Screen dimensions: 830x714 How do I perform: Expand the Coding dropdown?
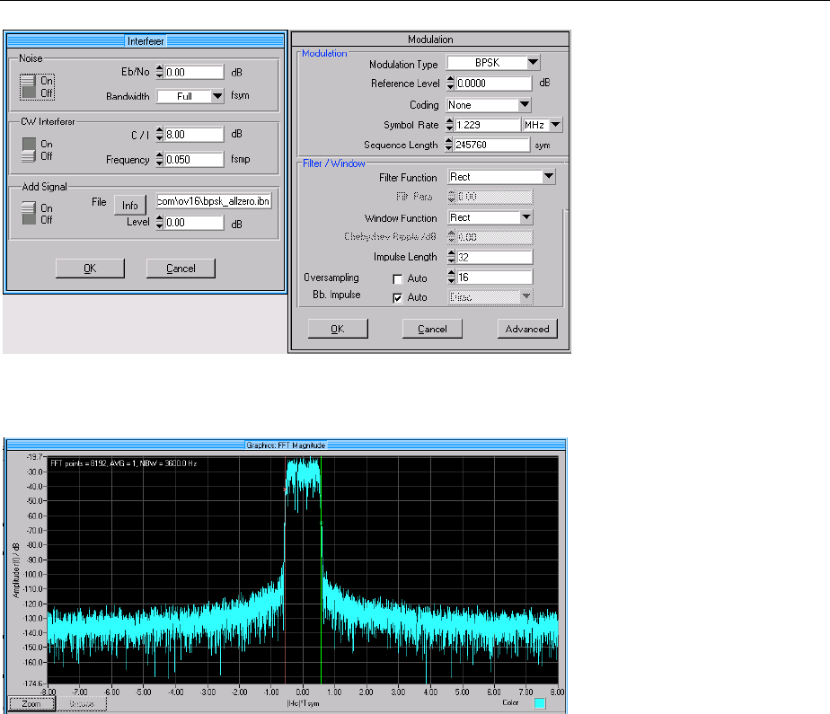point(525,105)
